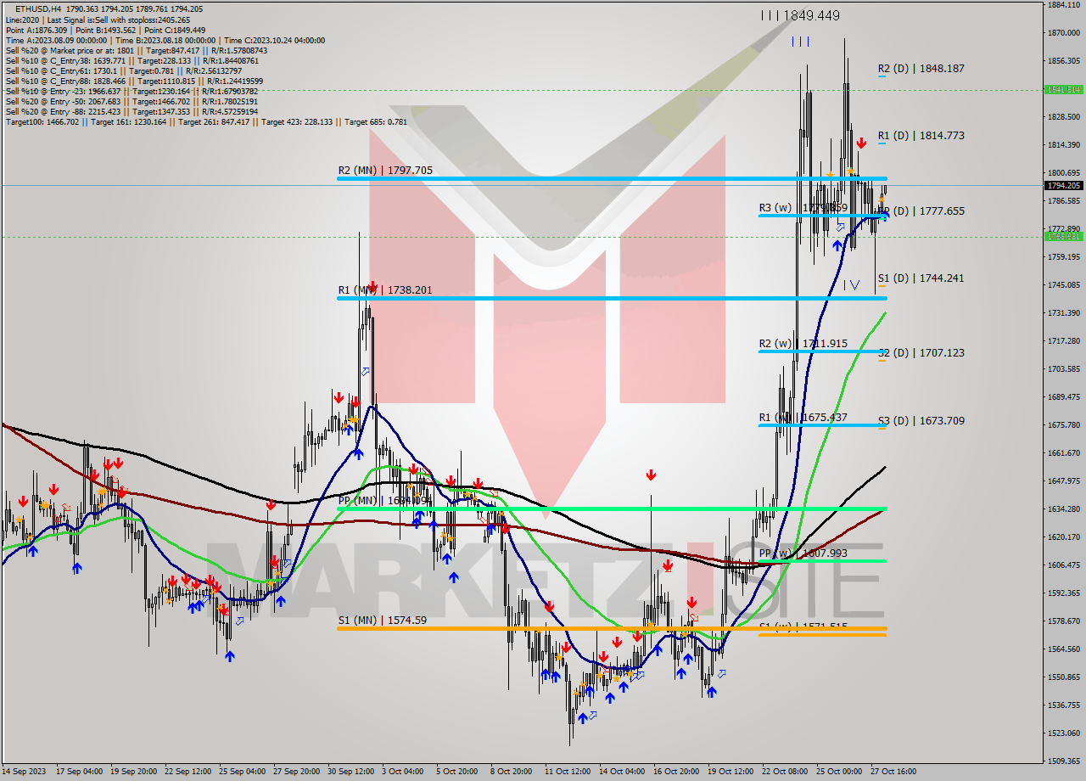Click the green 1841.514 price axis tag

(1063, 89)
